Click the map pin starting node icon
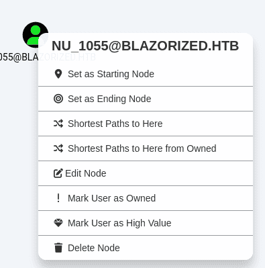The width and height of the screenshot is (265, 268). [58, 74]
